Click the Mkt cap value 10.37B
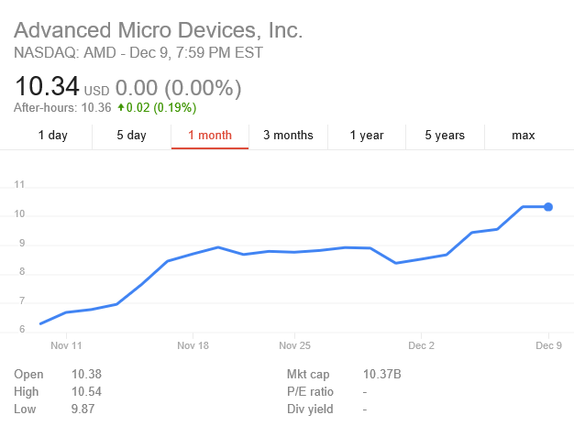The height and width of the screenshot is (437, 574). 382,374
